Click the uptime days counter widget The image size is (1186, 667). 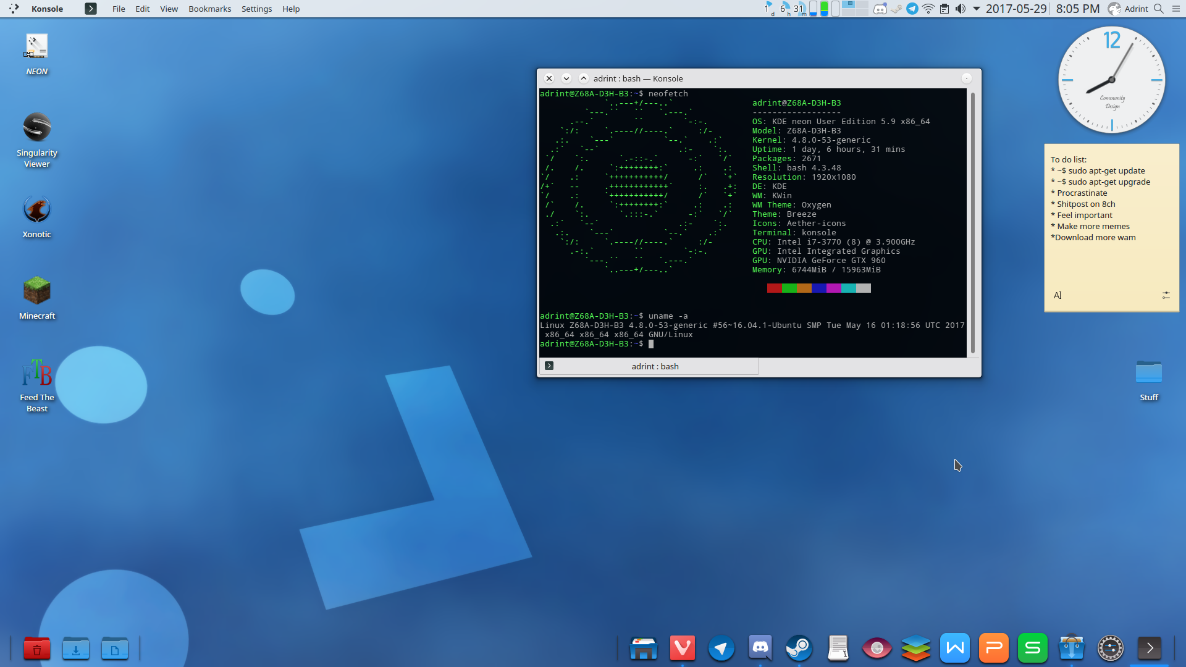(769, 9)
